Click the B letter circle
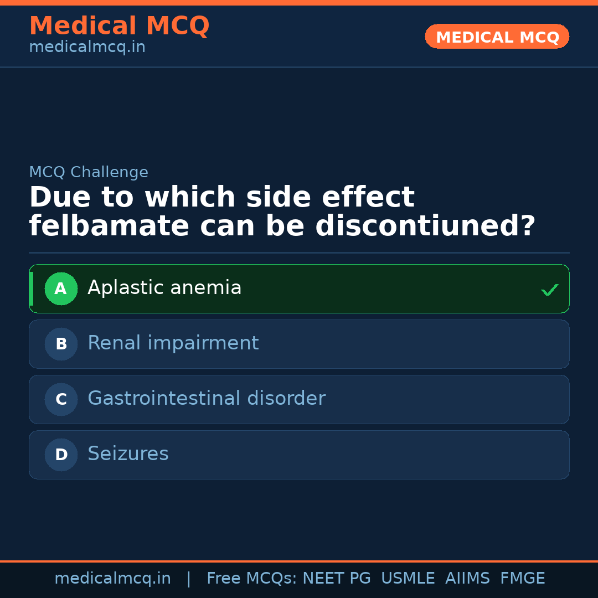 point(61,344)
